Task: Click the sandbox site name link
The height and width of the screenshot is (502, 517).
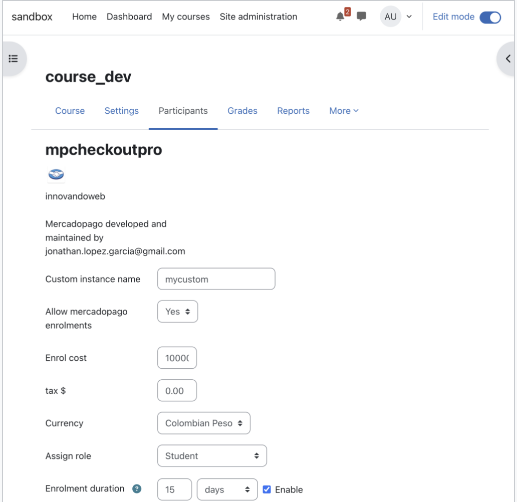Action: tap(32, 17)
